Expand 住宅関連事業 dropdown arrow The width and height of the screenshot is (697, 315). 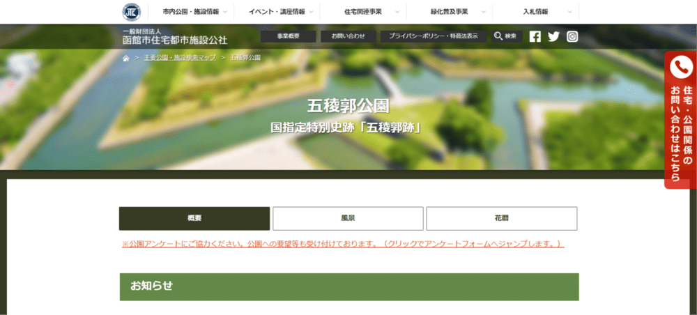pyautogui.click(x=397, y=13)
